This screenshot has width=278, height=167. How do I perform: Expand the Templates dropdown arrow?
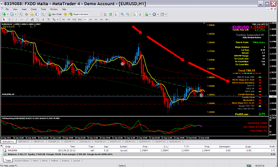coord(166,14)
